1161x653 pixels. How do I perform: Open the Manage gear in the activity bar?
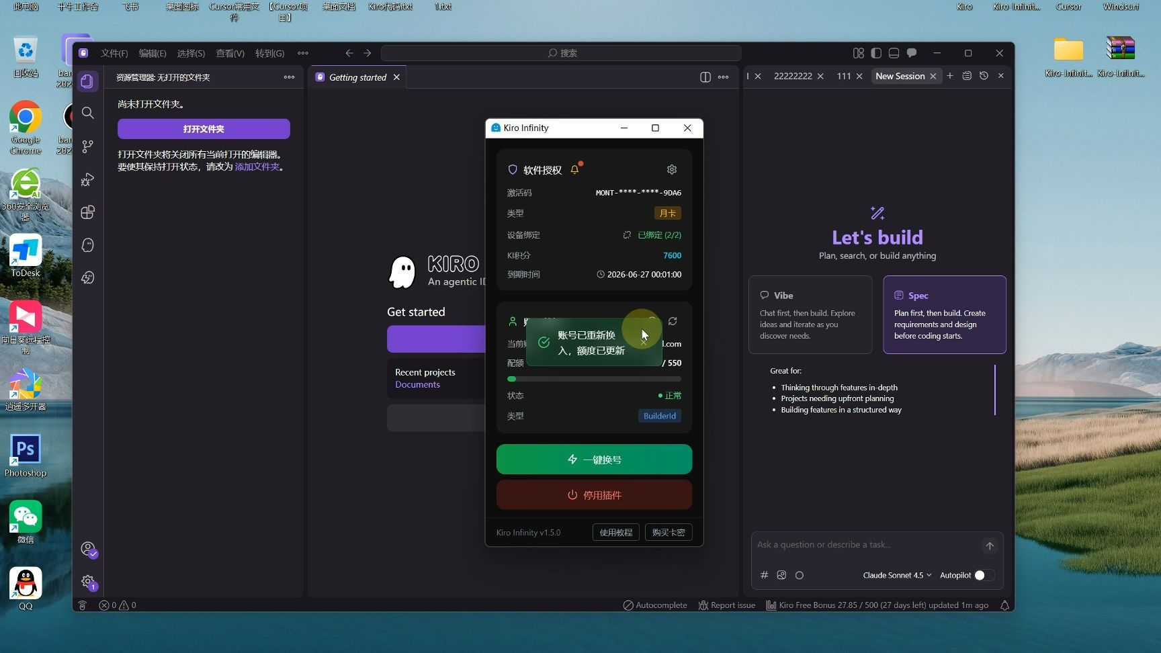87,582
